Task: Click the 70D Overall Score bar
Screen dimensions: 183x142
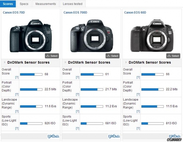Action: (31, 74)
